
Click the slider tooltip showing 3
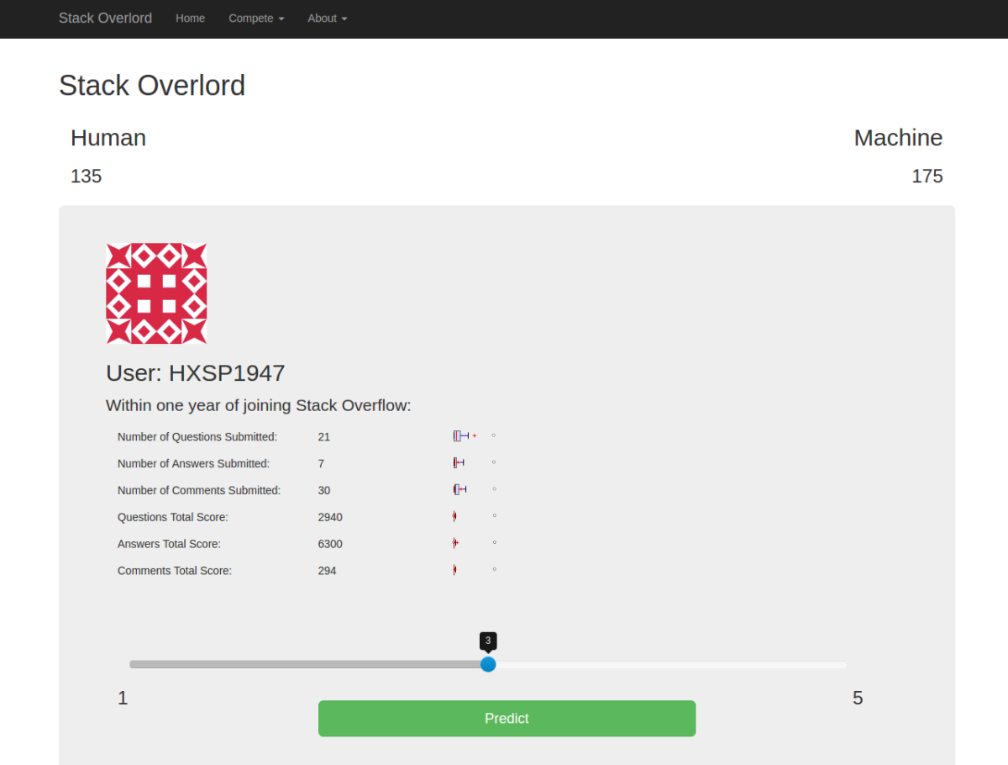(x=488, y=641)
